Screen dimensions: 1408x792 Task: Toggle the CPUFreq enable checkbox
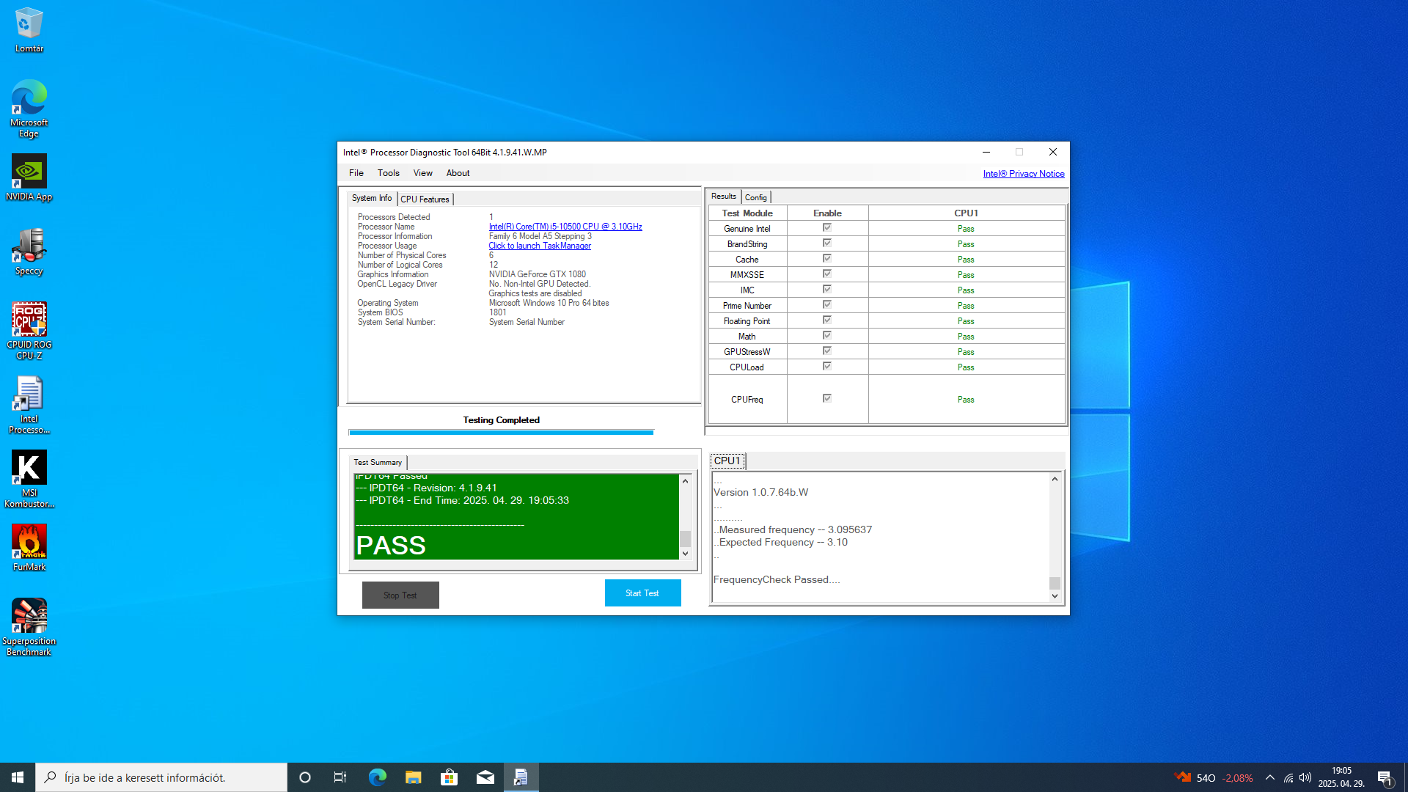pyautogui.click(x=827, y=399)
